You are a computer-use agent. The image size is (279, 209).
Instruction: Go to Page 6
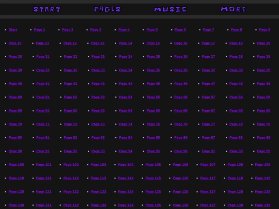pyautogui.click(x=180, y=30)
